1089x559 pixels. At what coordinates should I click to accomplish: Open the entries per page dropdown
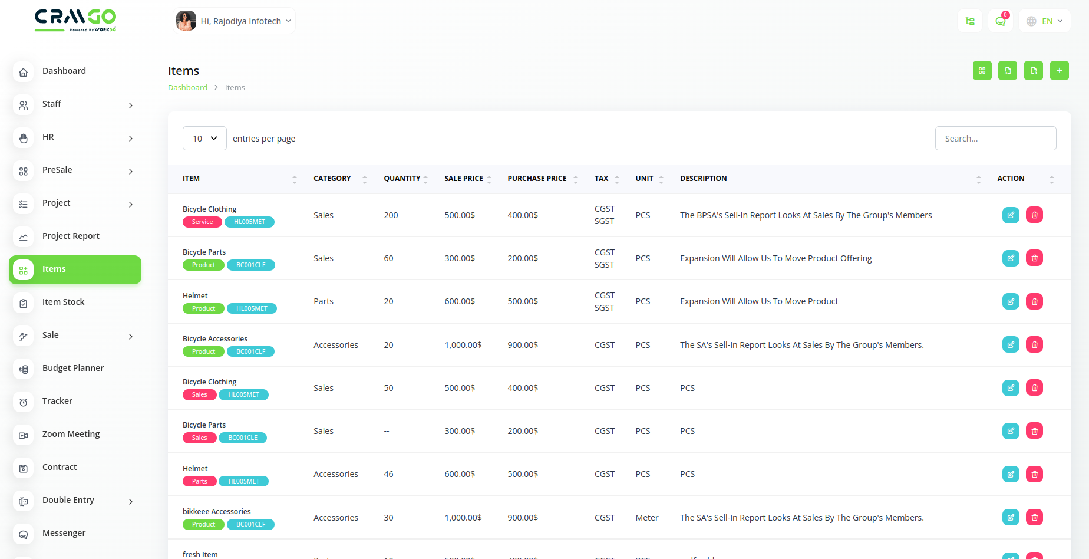[204, 139]
